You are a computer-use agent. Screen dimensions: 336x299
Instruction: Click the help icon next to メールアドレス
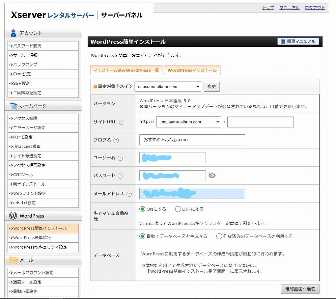[x=129, y=194]
